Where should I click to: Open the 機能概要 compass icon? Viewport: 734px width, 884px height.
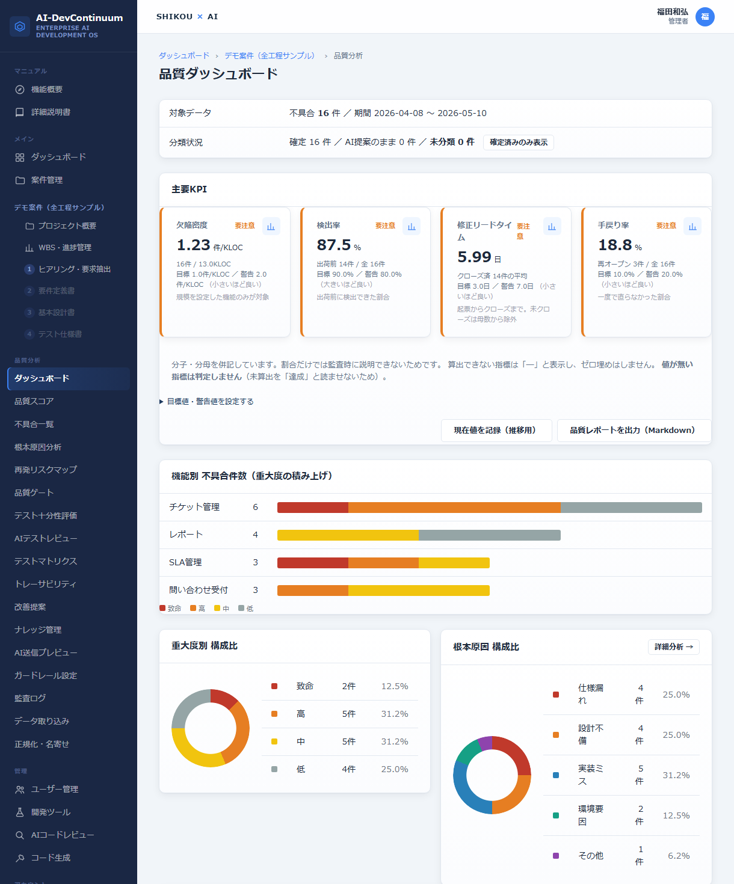pyautogui.click(x=20, y=90)
